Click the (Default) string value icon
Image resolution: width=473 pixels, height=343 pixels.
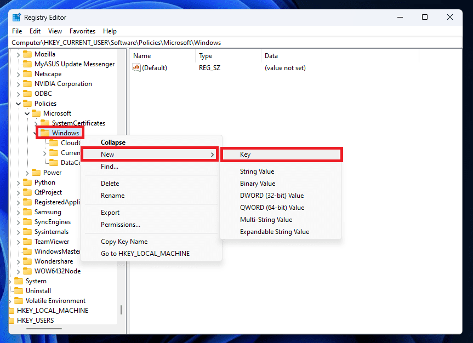[137, 68]
